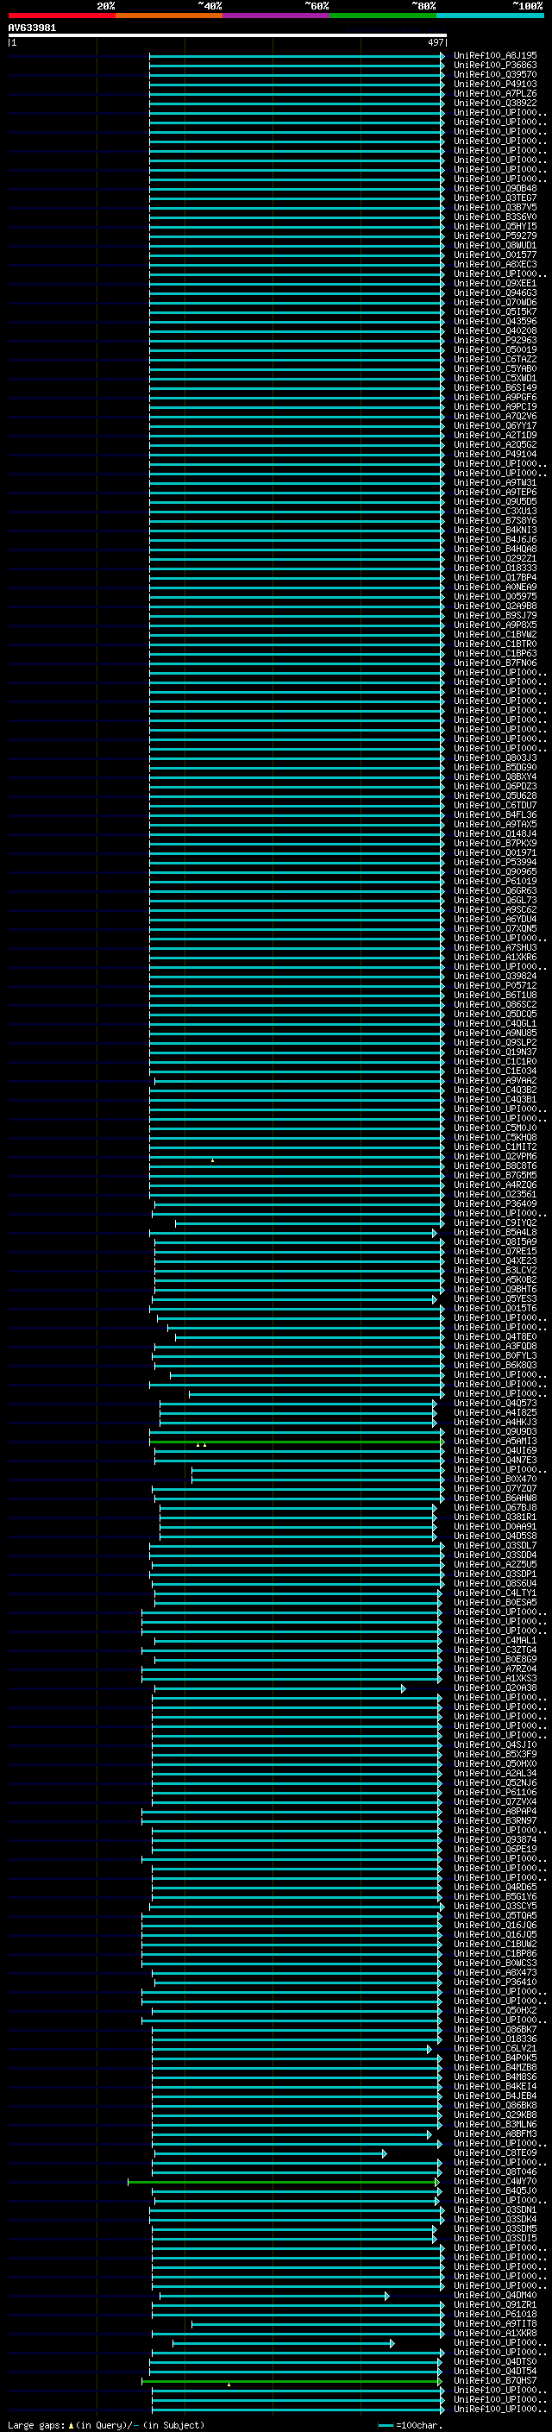Select the UniRef100_B3MLN6 label
Viewport: 552px width, 2432px height.
tap(494, 2124)
